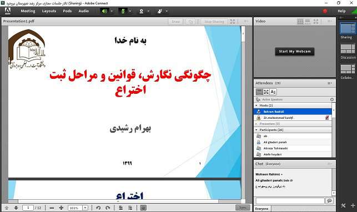The image size is (357, 212).
Task: Zoom out with the minus icon
Action: [x=52, y=208]
